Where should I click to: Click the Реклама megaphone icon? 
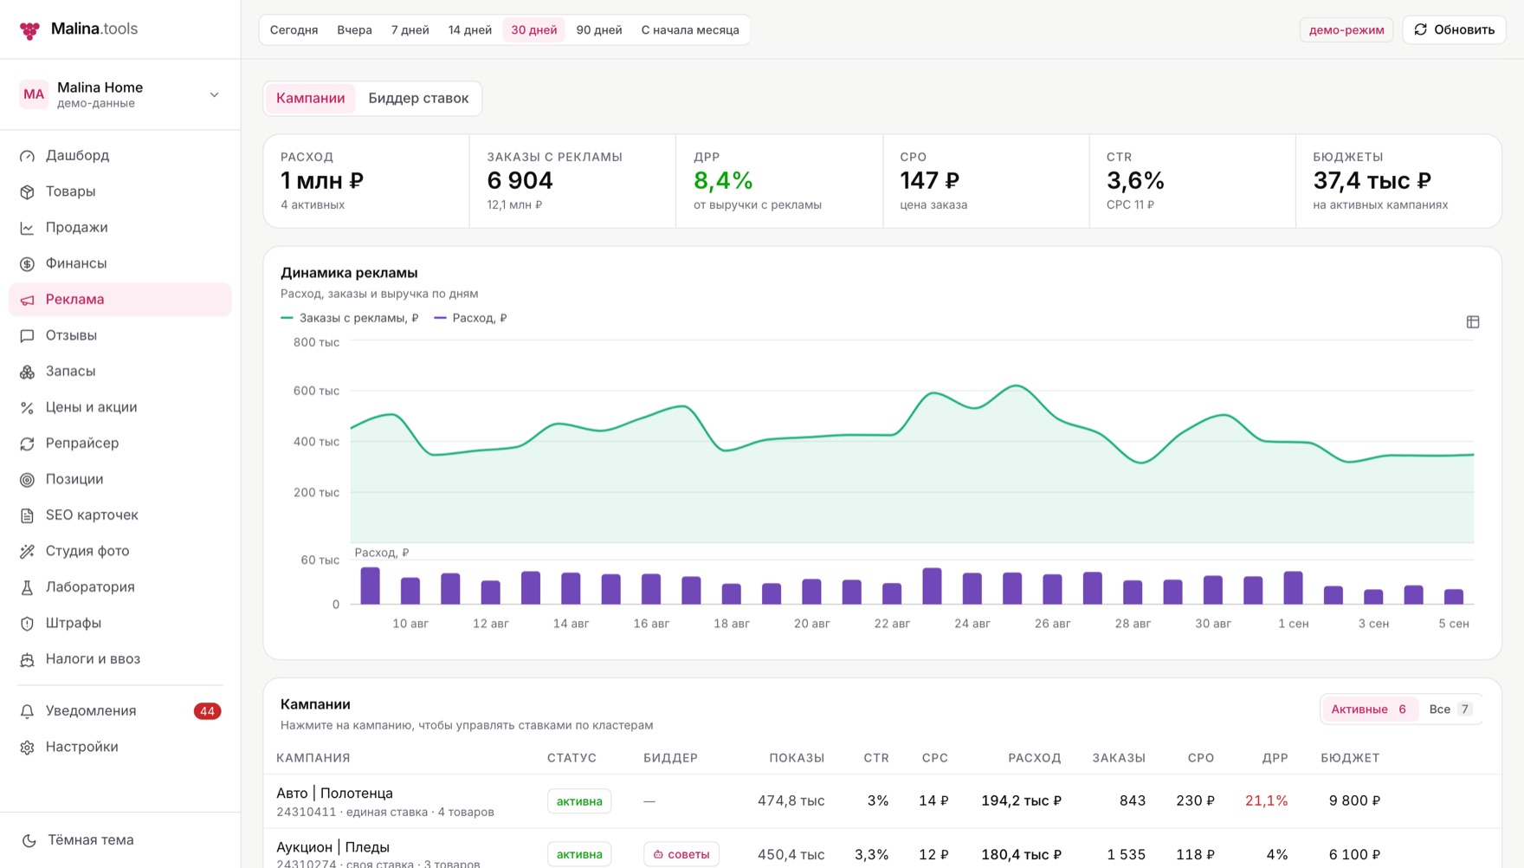click(x=28, y=300)
